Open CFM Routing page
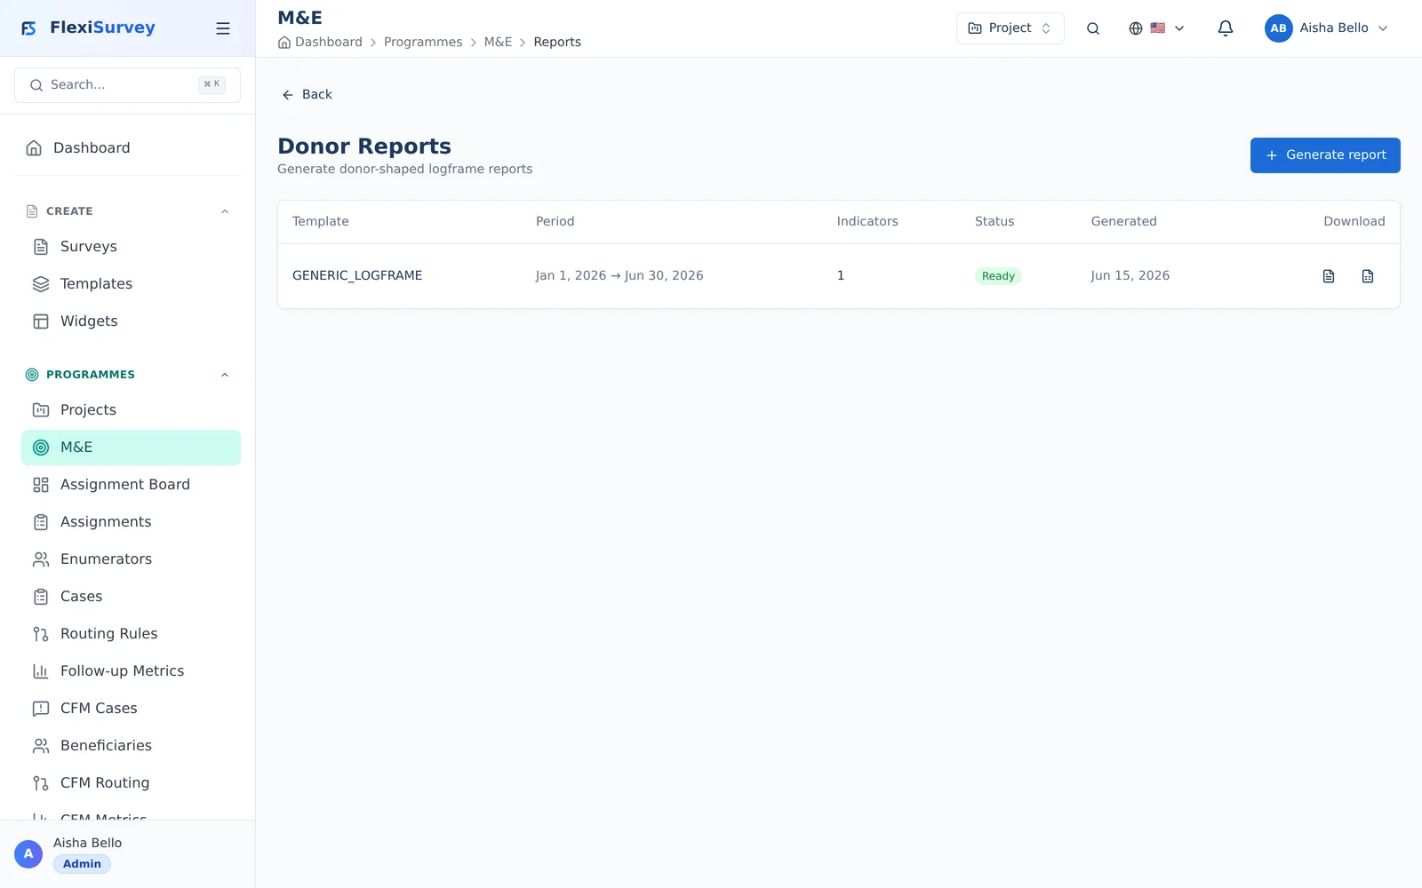Viewport: 1422px width, 888px height. tap(131, 783)
